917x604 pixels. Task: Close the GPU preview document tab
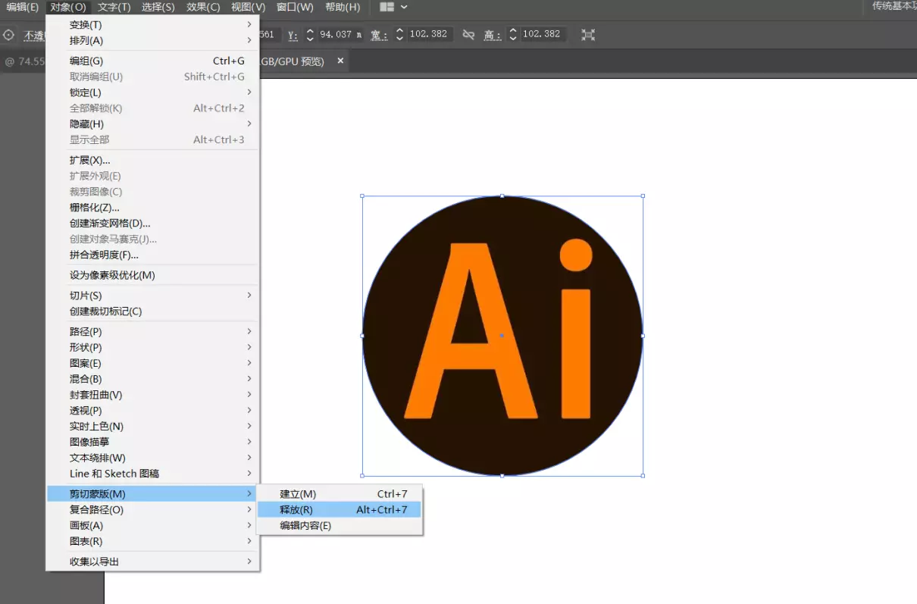(x=340, y=61)
